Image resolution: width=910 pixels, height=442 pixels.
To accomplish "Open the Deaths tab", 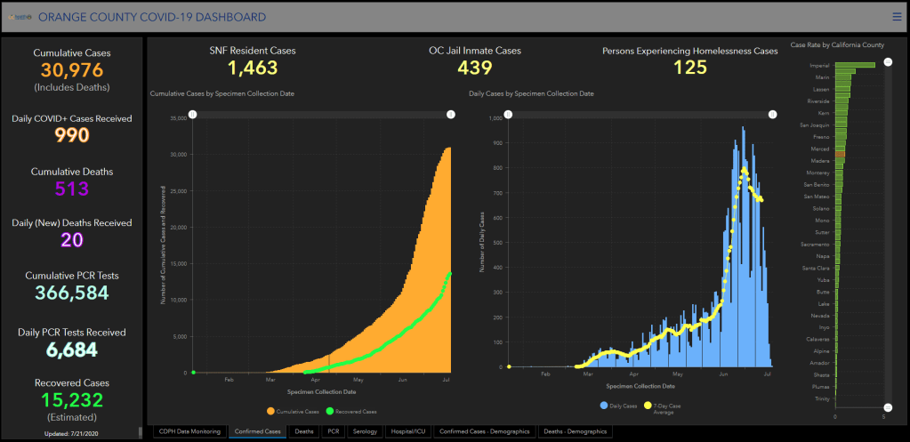I will pos(304,431).
